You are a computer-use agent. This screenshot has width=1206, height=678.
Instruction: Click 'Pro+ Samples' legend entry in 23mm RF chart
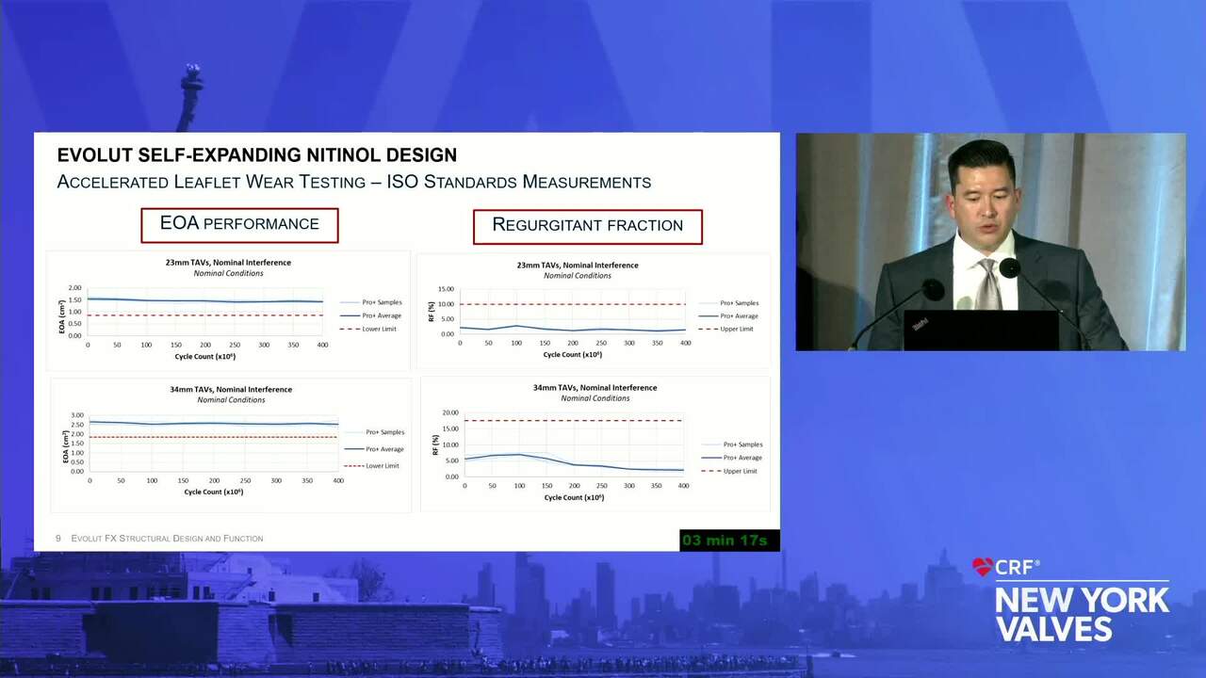(729, 303)
